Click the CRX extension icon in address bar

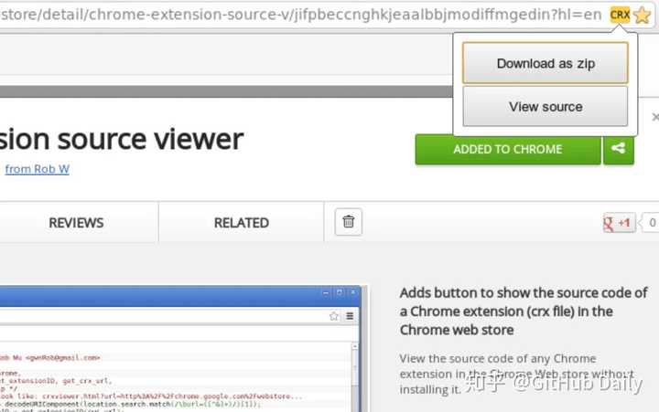[x=620, y=16]
